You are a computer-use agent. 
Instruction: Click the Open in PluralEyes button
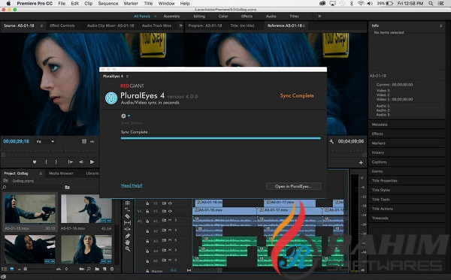tap(293, 186)
